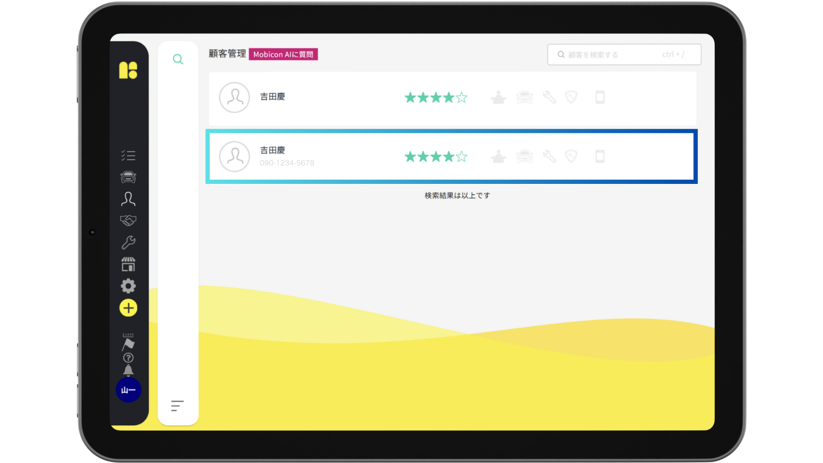This screenshot has height=463, width=823.
Task: Open the task checklist icon at sidebar top
Action: click(x=128, y=155)
